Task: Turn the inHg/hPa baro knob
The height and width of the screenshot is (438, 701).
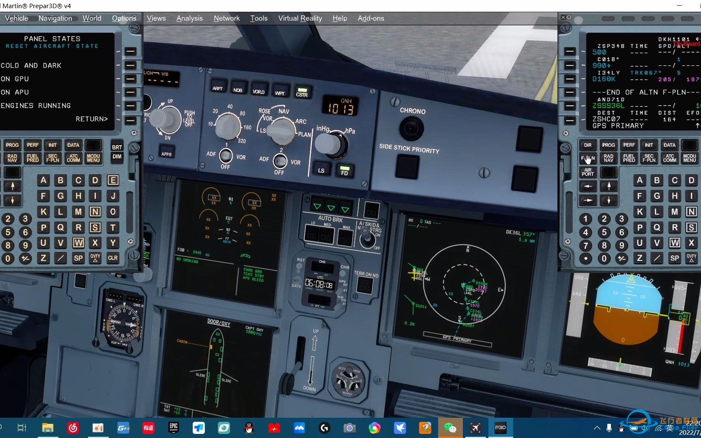Action: 331,144
